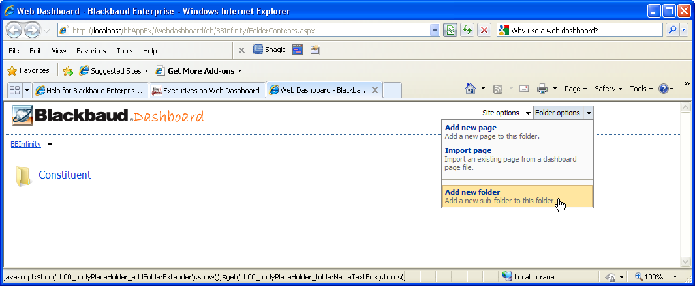Open a new blank tab
Image resolution: width=695 pixels, height=286 pixels.
point(392,91)
